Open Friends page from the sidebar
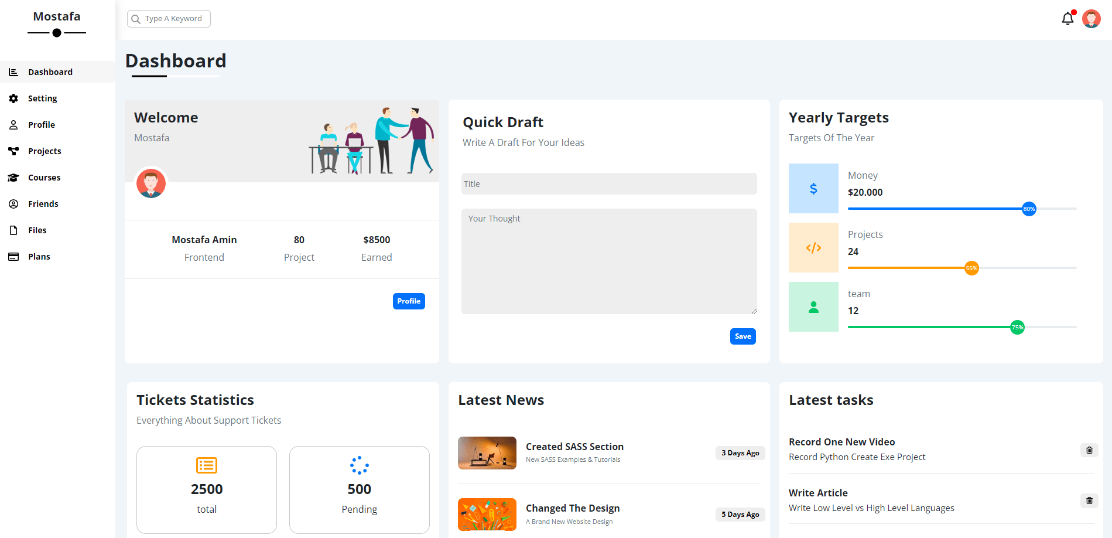This screenshot has height=538, width=1112. pyautogui.click(x=57, y=204)
